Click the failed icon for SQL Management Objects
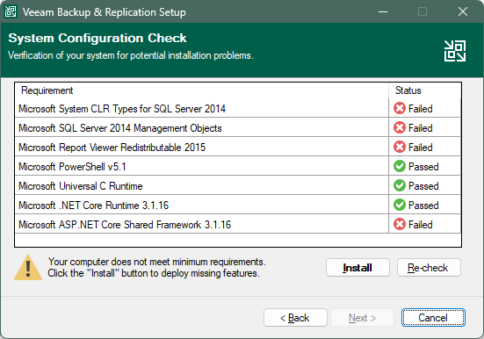The height and width of the screenshot is (339, 484). pyautogui.click(x=400, y=127)
